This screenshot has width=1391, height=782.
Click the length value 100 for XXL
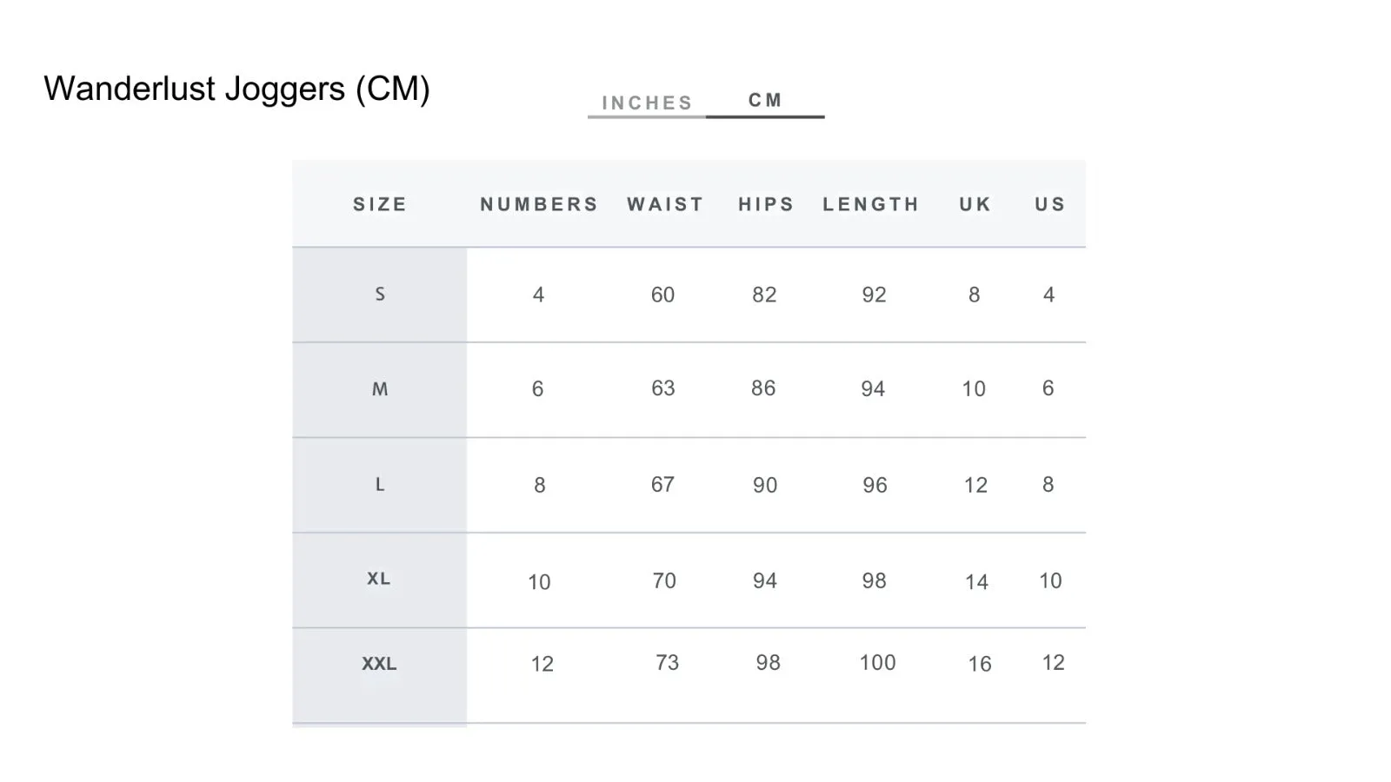877,663
